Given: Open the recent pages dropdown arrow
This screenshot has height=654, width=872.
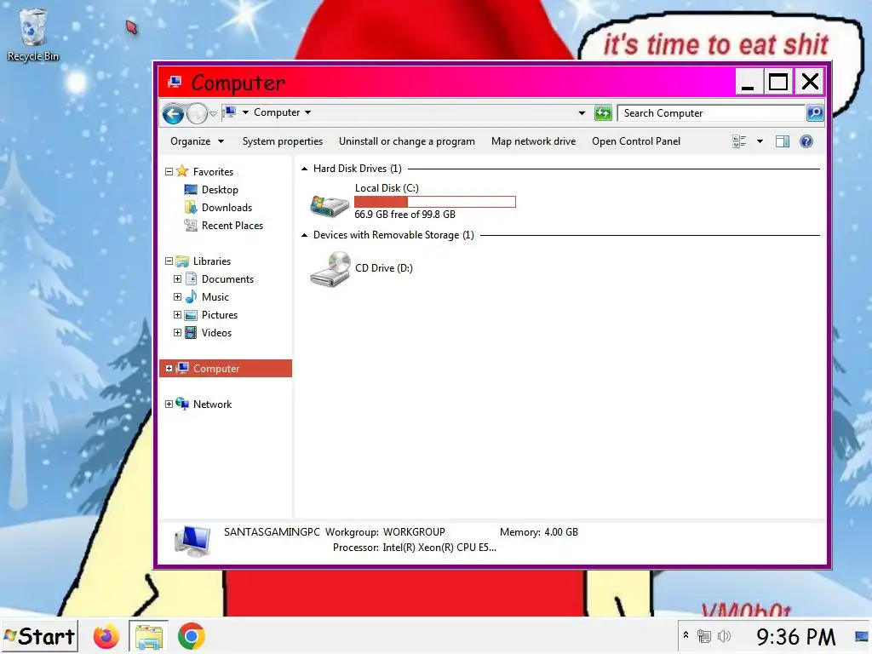Looking at the screenshot, I should coord(213,114).
